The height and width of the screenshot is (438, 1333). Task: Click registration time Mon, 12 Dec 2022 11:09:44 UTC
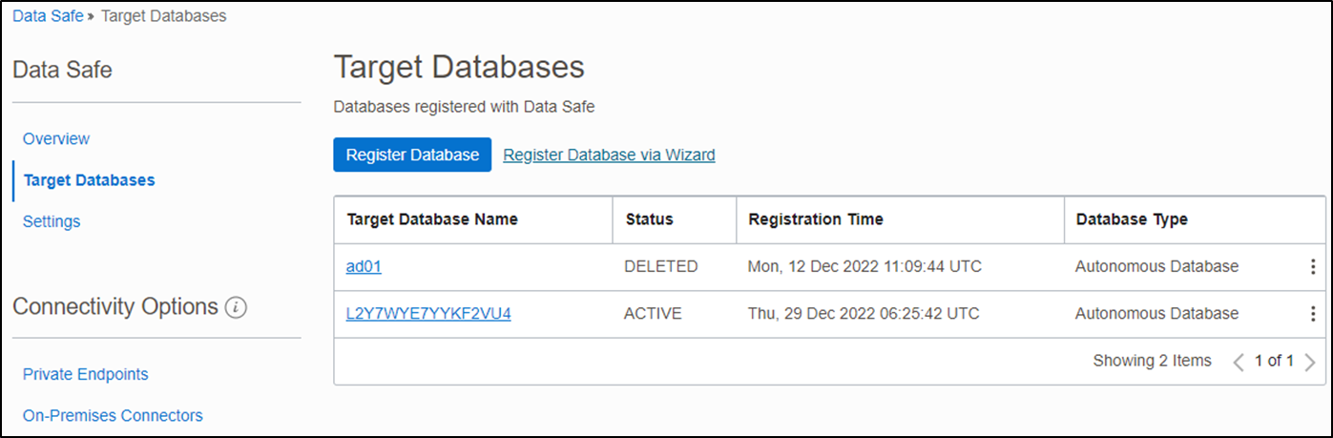864,267
